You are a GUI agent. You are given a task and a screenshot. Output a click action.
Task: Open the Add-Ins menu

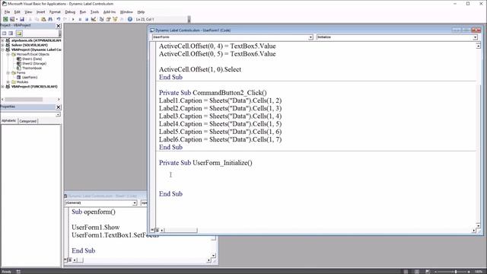(110, 12)
